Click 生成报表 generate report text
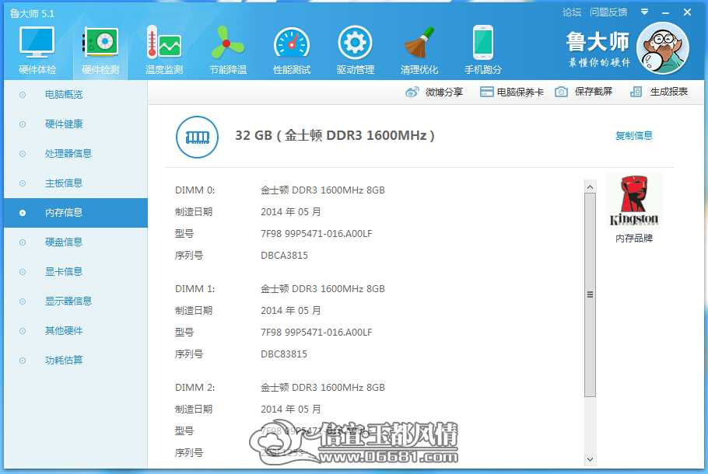 pyautogui.click(x=669, y=92)
